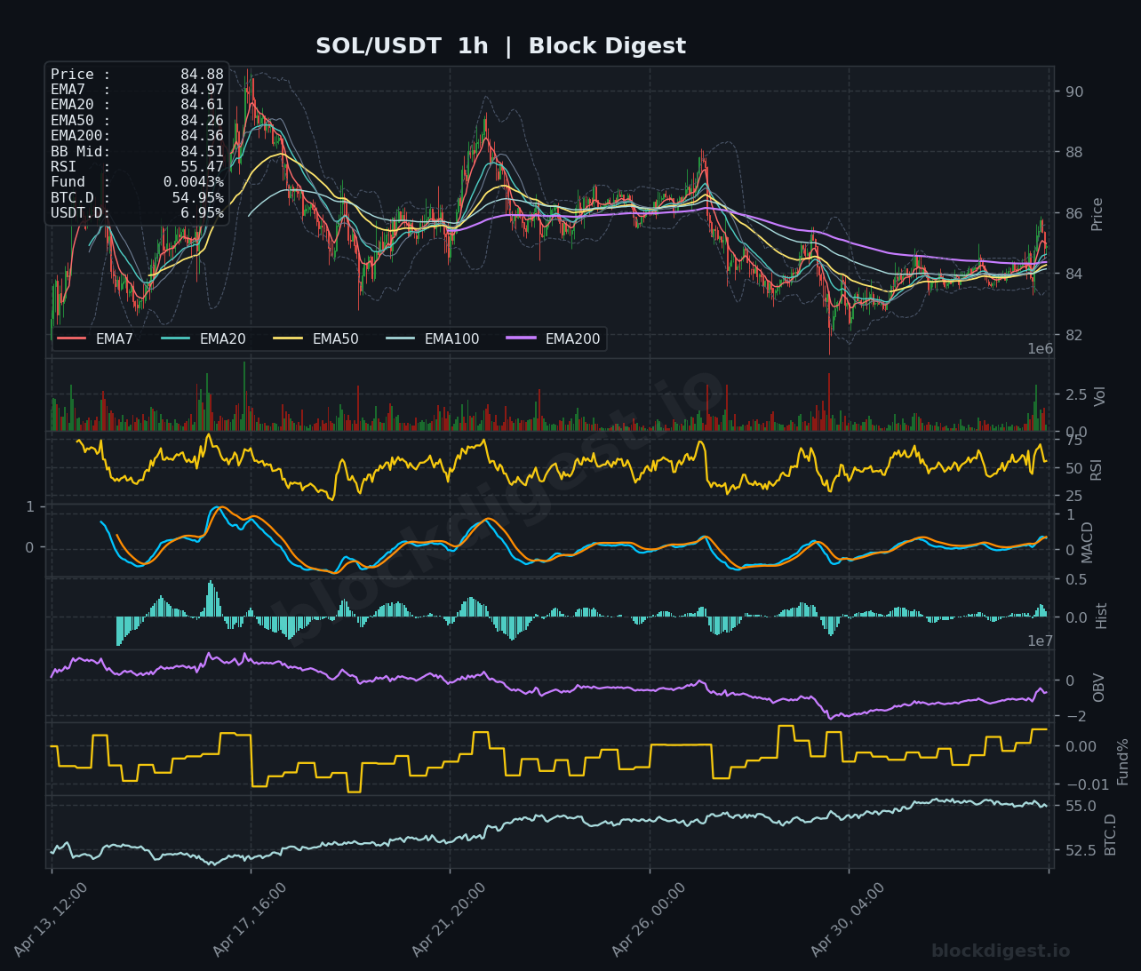Click the 1e7 OBV scale multiplier
This screenshot has width=1141, height=971.
tap(1041, 641)
